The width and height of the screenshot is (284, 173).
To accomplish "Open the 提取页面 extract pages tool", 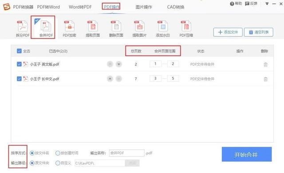I will tap(93, 28).
